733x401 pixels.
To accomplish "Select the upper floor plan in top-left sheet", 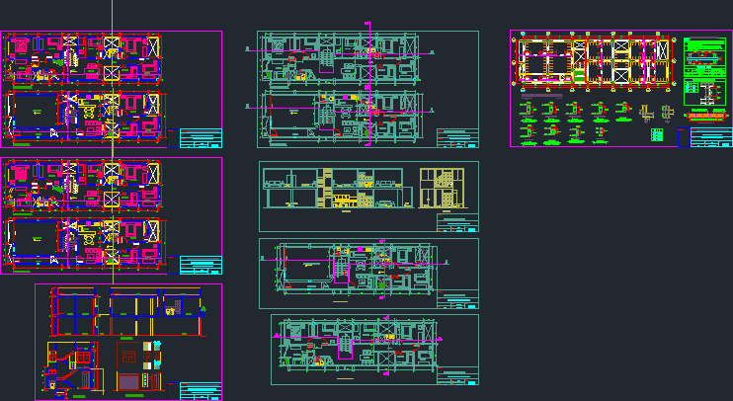I will [81, 58].
